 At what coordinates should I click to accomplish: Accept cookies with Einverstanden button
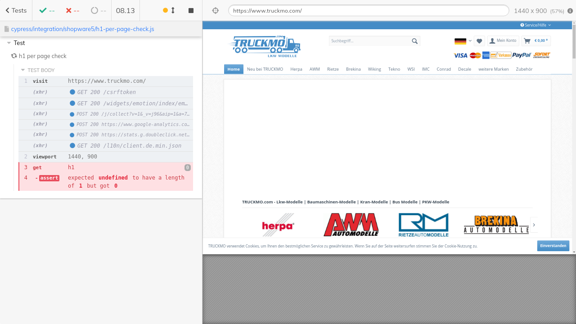point(553,246)
